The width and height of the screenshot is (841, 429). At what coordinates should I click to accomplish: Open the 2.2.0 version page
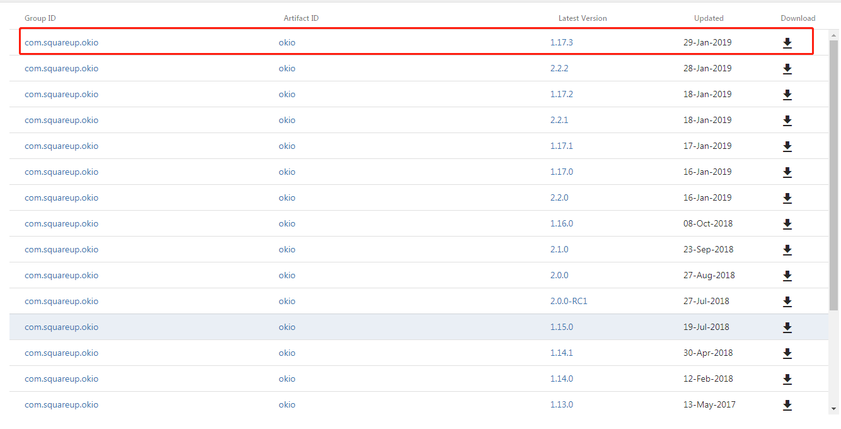[x=559, y=197]
